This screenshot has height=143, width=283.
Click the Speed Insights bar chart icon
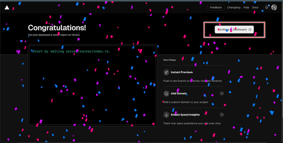166,115
